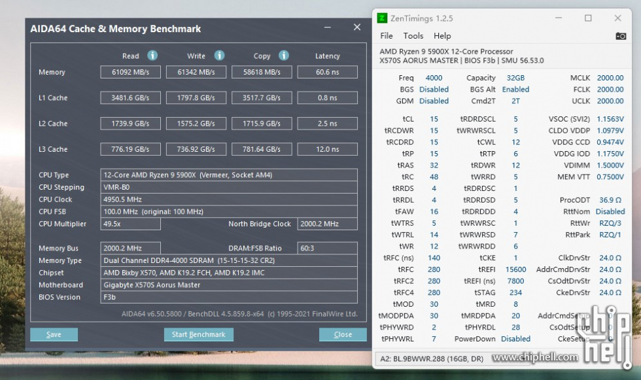Screen dimensions: 641x380
Task: Click the tPHYRDL value 28
Action: point(515,327)
